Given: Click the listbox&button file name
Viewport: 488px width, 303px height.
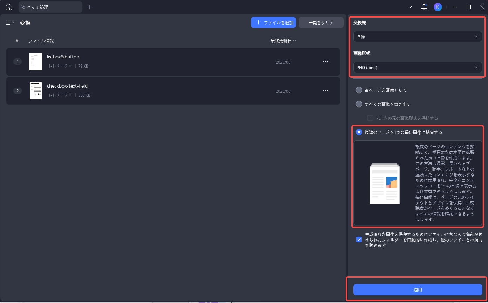Looking at the screenshot, I should click(63, 57).
